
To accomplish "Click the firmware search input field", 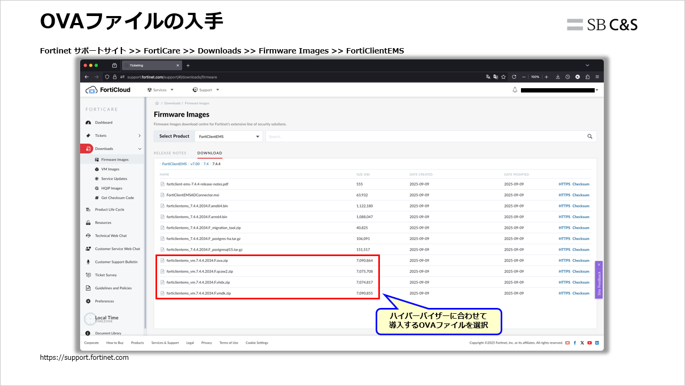I will (425, 136).
